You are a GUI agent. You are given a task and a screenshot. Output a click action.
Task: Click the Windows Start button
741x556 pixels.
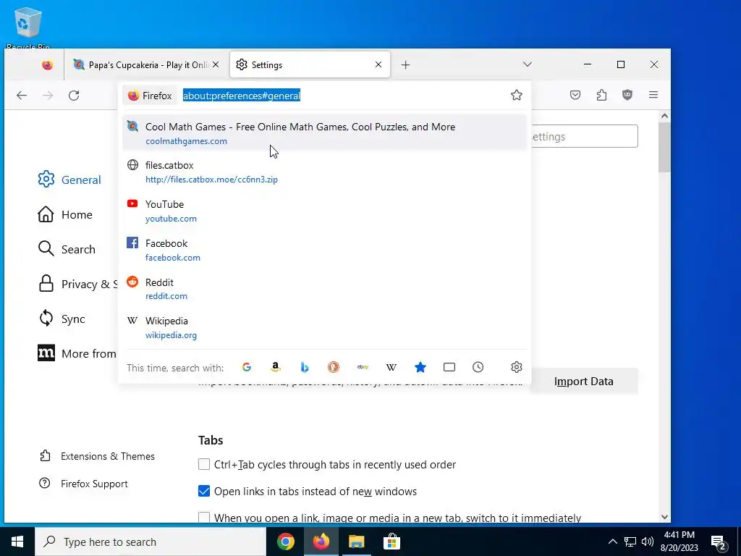point(17,542)
